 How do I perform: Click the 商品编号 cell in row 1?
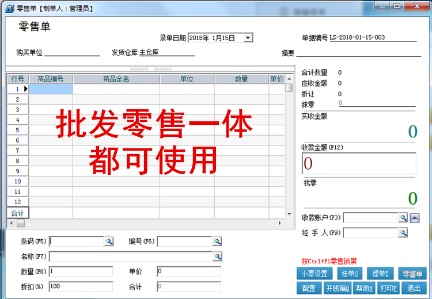click(x=51, y=89)
